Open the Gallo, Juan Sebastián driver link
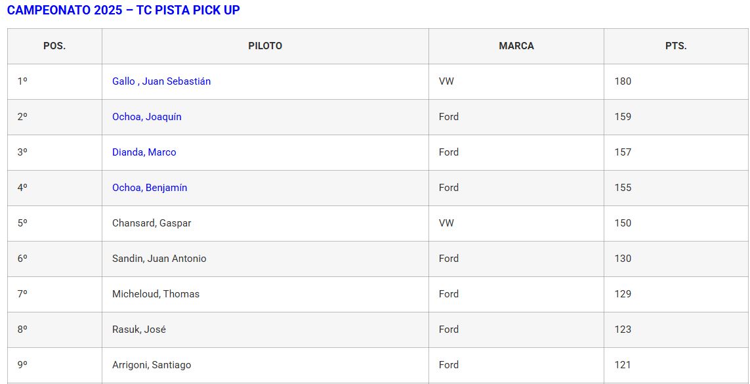The height and width of the screenshot is (384, 750). [161, 81]
